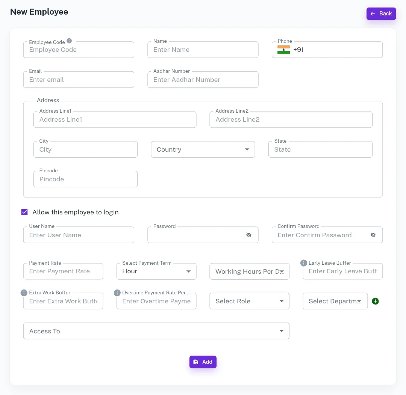Click the Early Leave Buffer input

[x=342, y=271]
